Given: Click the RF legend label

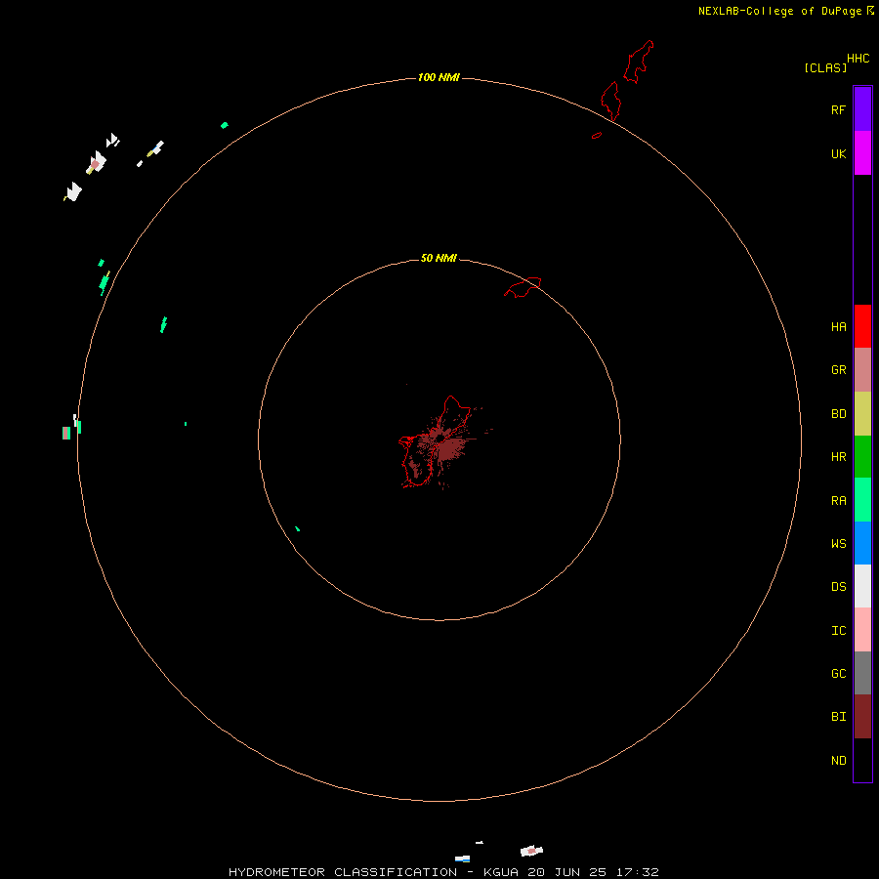Looking at the screenshot, I should coord(838,109).
